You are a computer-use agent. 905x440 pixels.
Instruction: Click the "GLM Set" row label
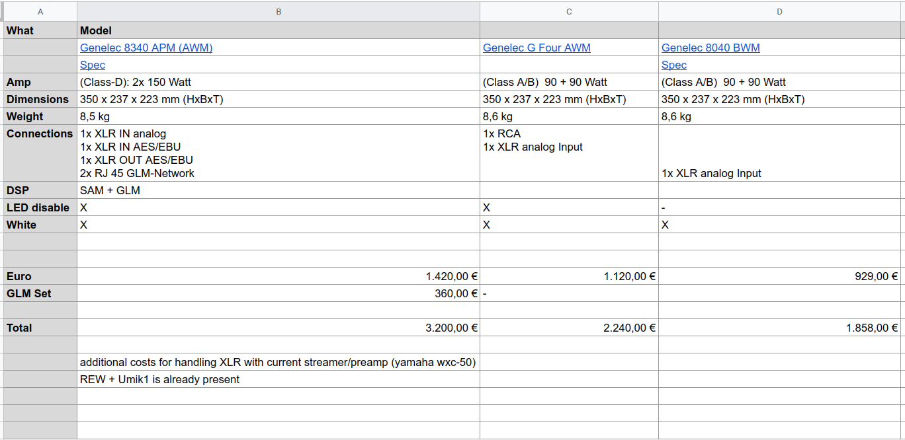coord(40,293)
